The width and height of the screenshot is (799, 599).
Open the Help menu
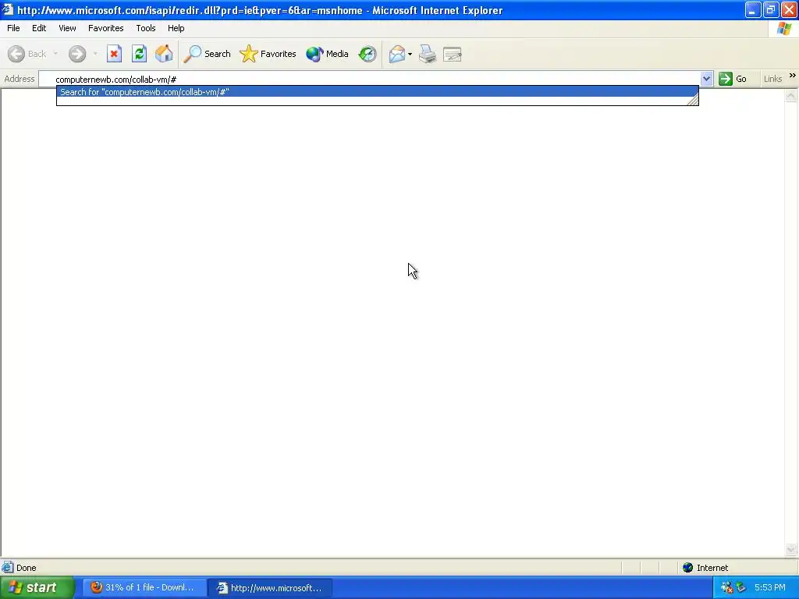[x=176, y=28]
